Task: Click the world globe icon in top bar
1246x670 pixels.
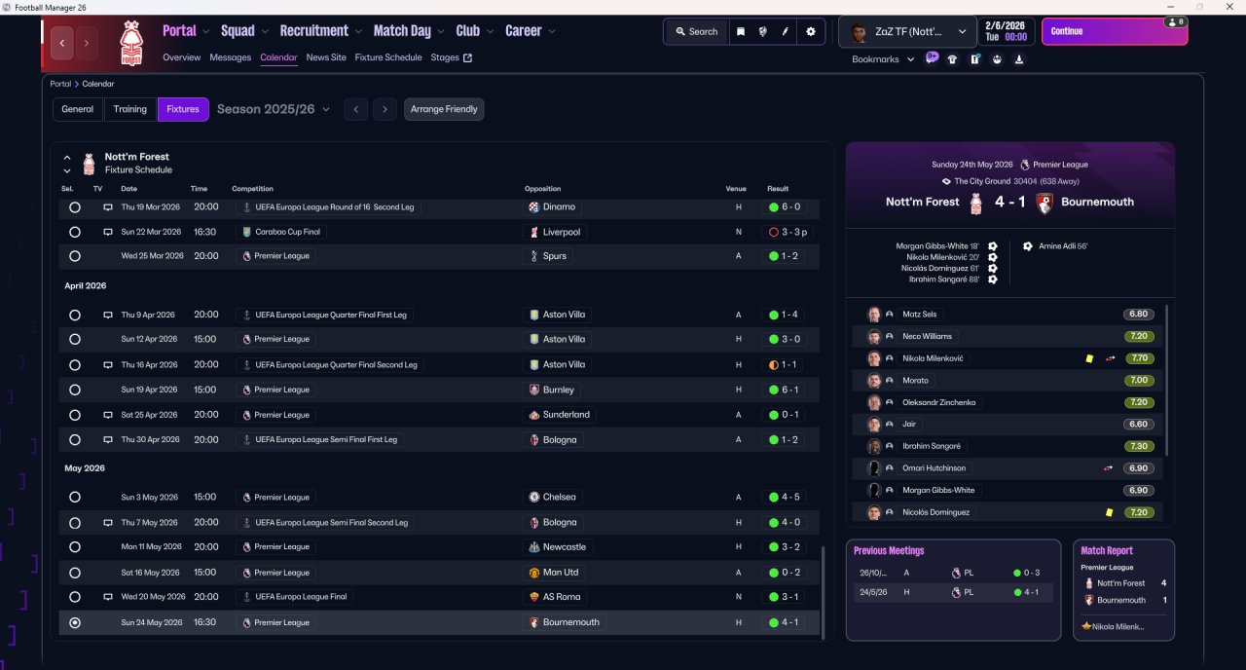Action: (763, 31)
